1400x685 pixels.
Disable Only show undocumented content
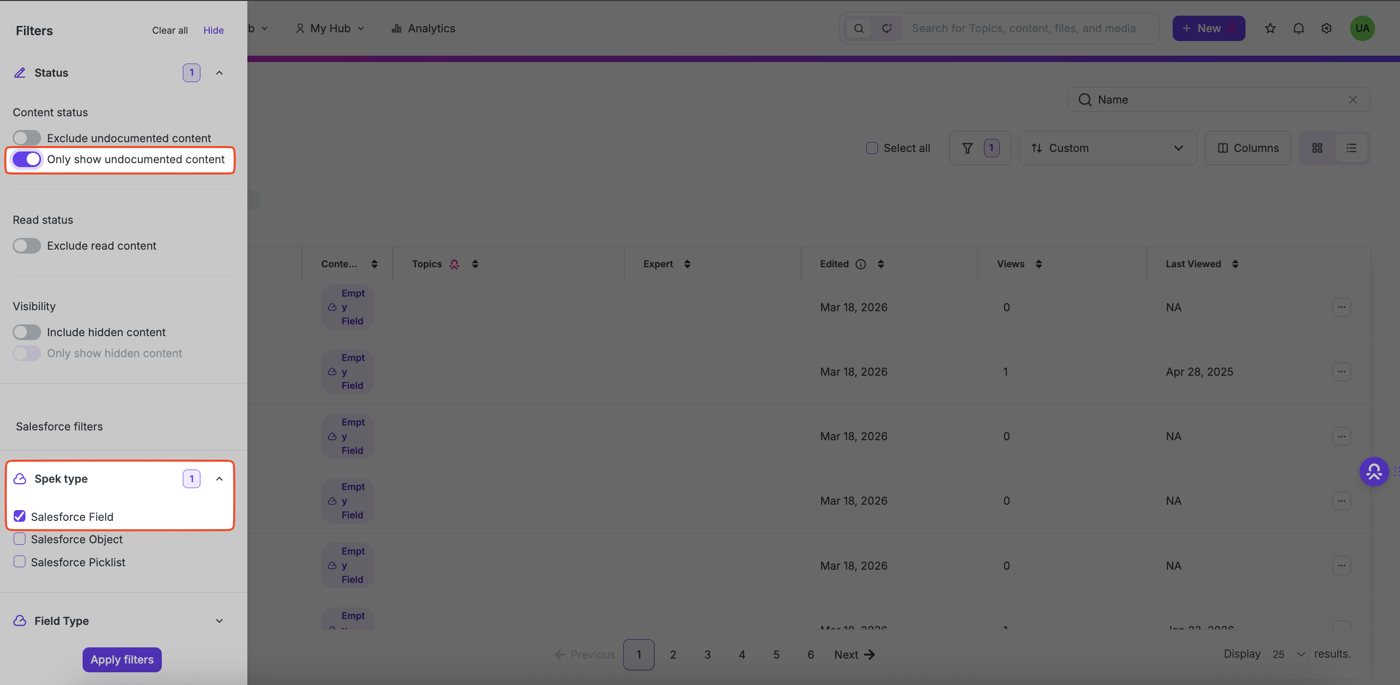coord(26,159)
